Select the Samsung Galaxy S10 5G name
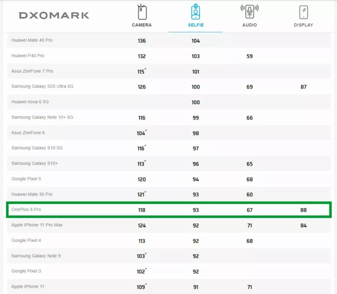Viewport: 337px width, 294px height. click(37, 148)
